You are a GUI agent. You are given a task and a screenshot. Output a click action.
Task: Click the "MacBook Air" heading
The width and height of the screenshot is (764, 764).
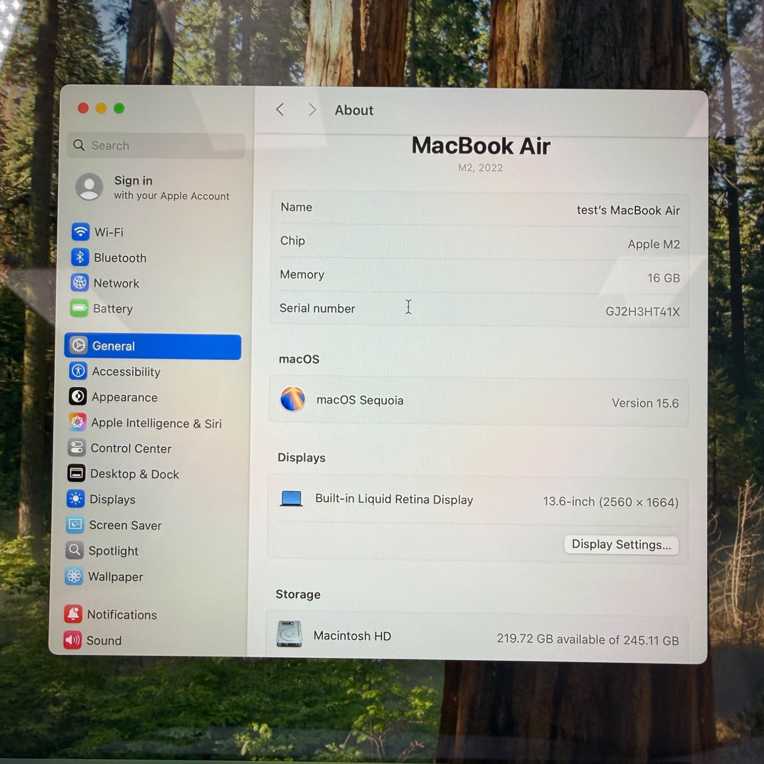[x=481, y=146]
